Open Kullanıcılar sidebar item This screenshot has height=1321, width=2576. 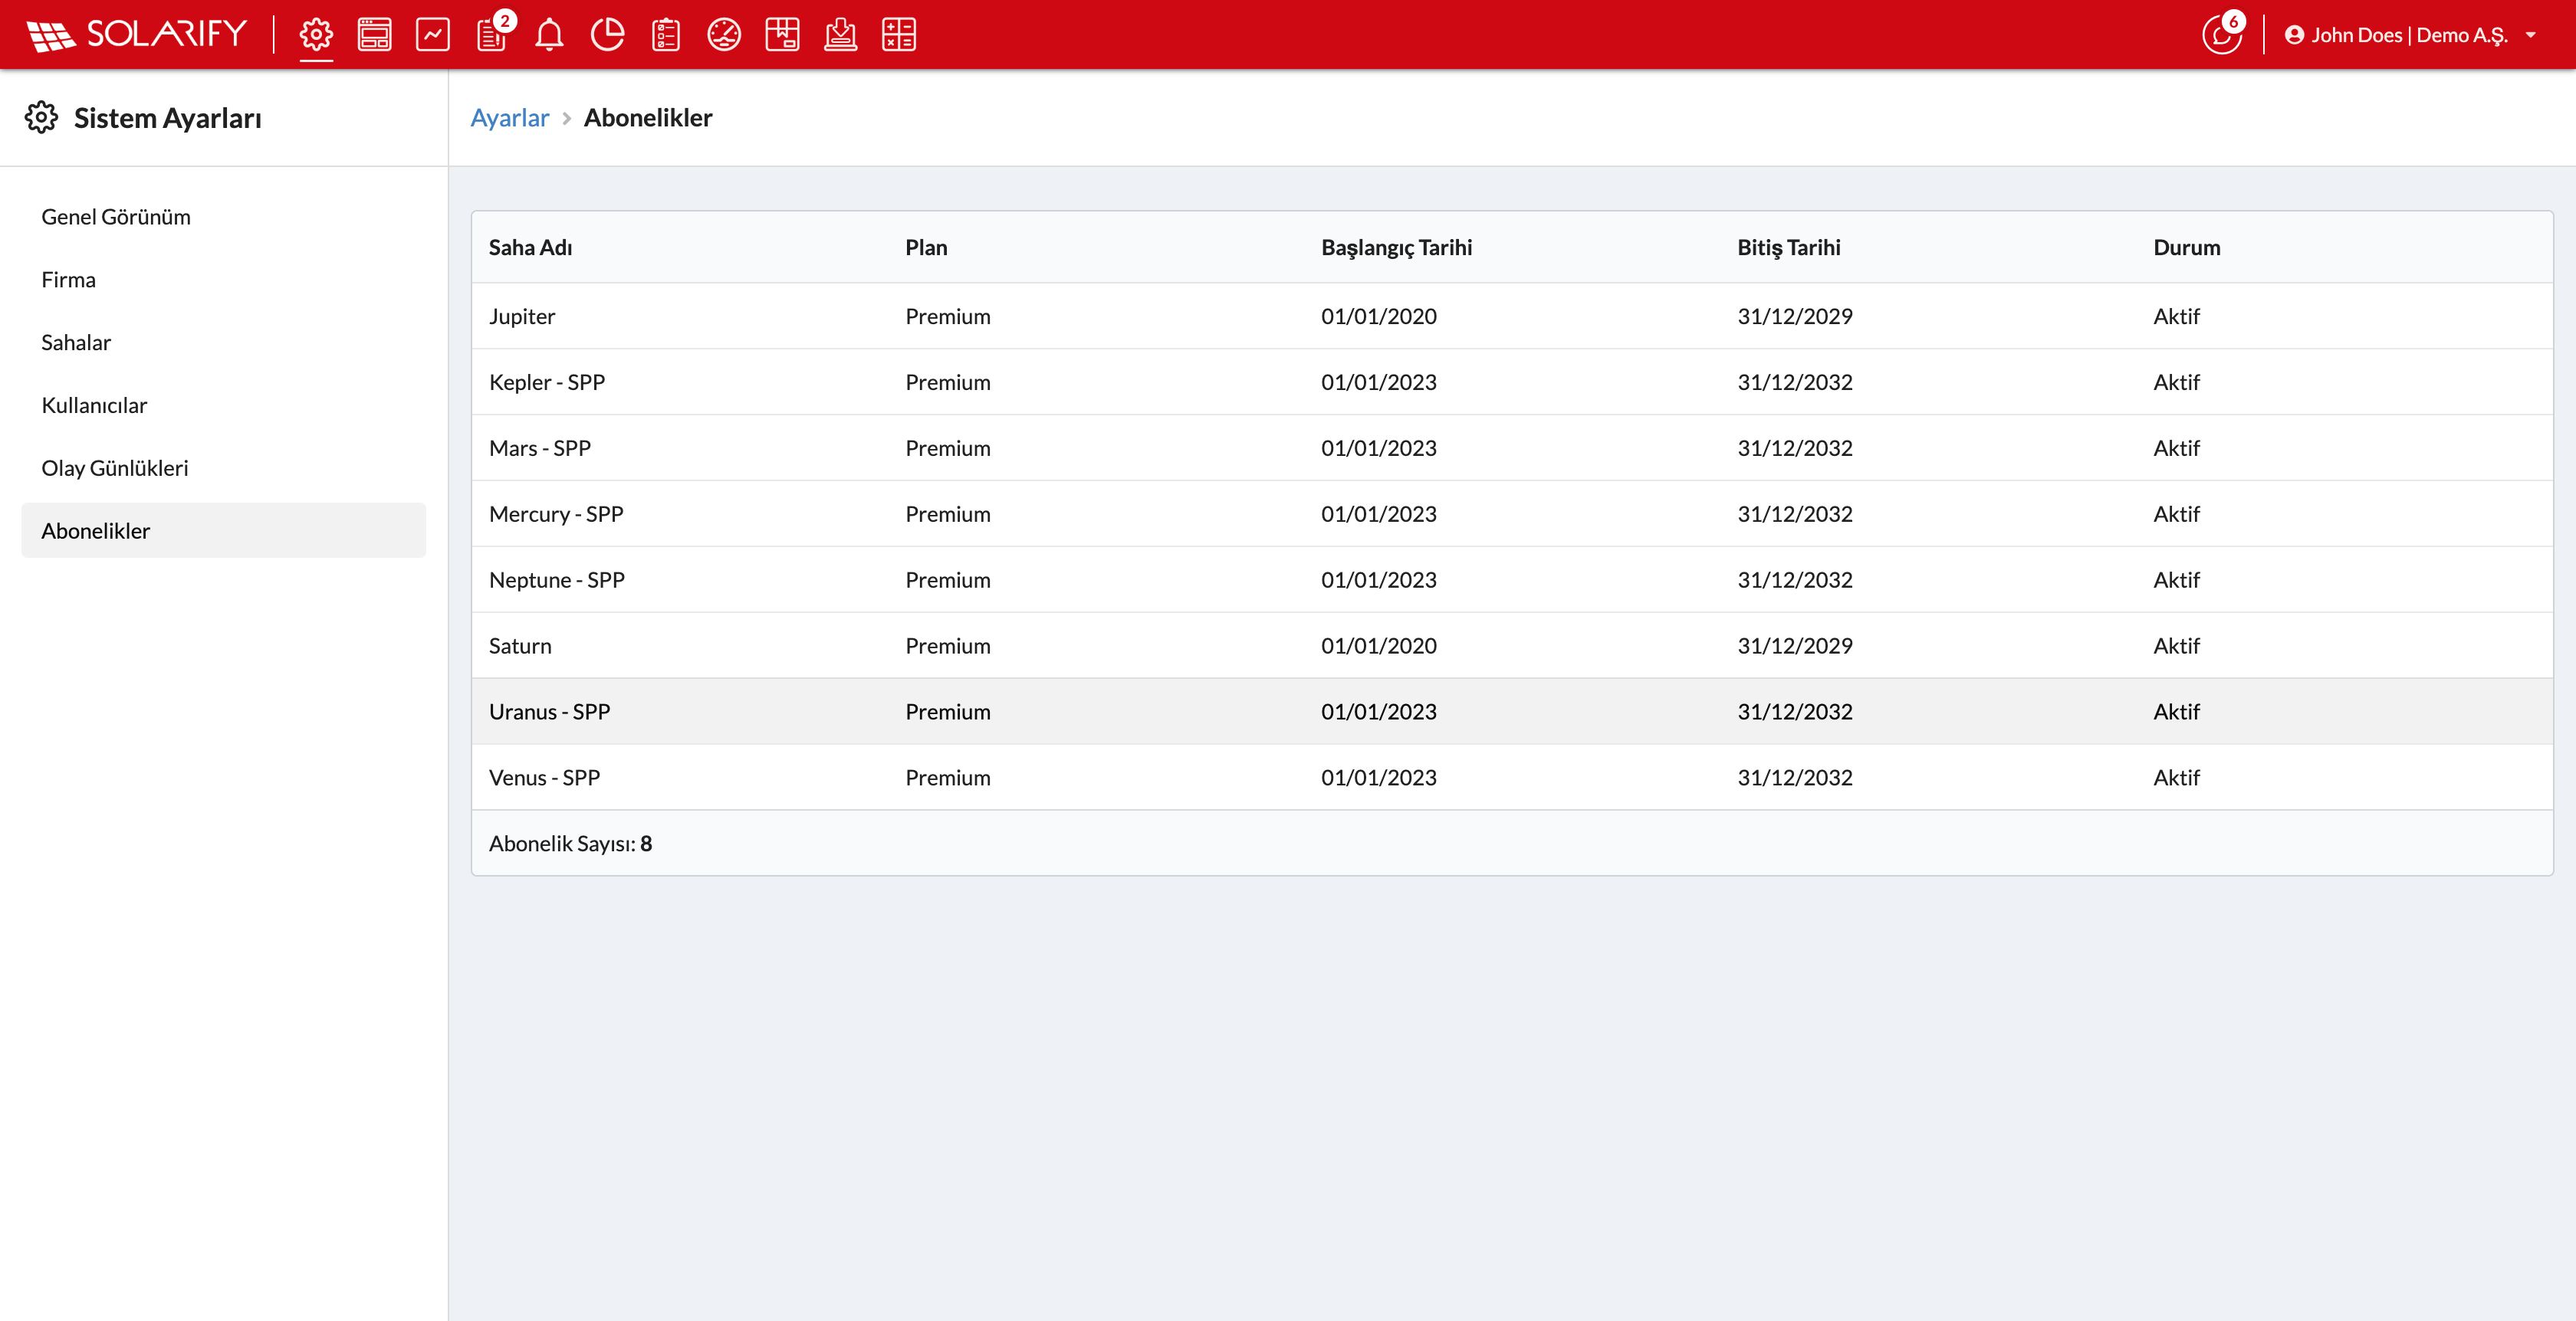coord(94,405)
